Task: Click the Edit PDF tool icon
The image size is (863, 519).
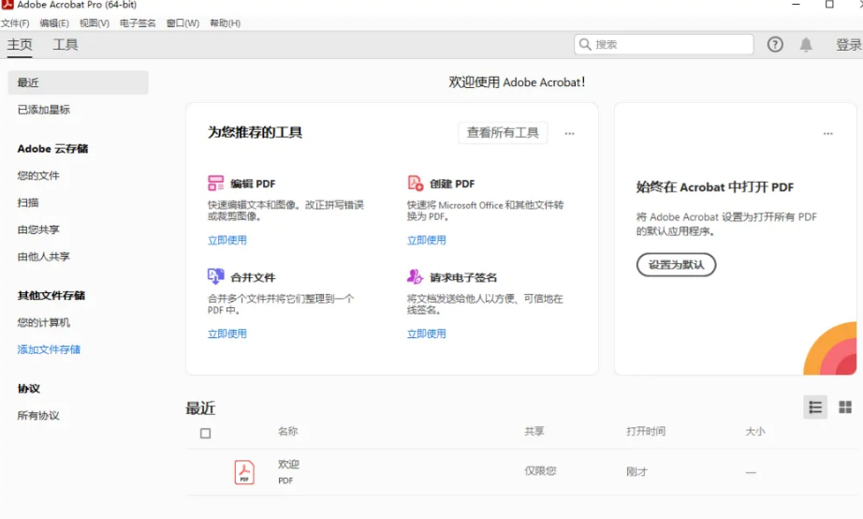Action: coord(215,183)
